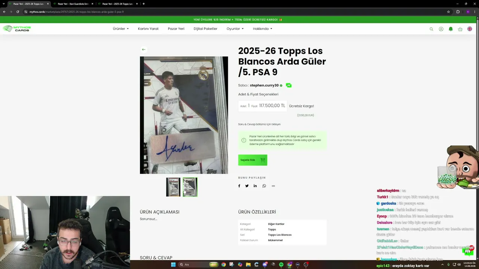Open seller stephen.curry30 profile

[264, 85]
